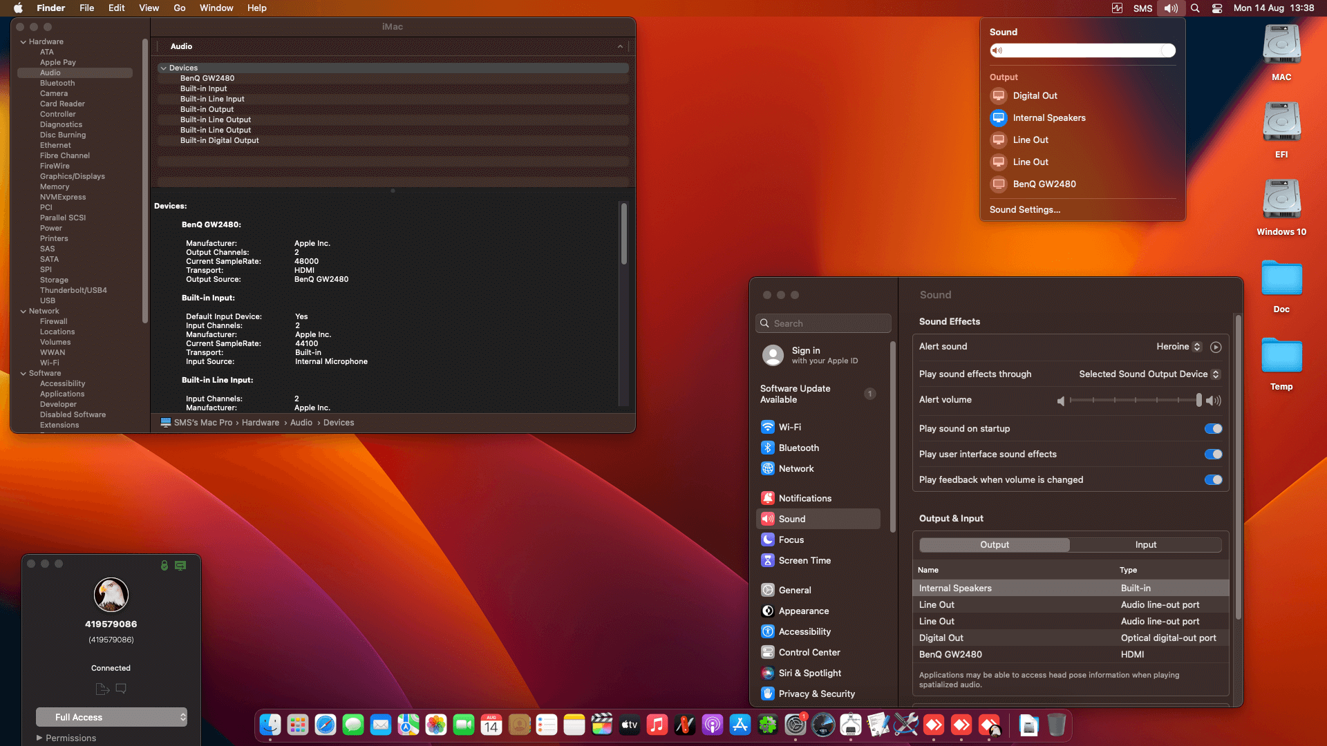Image resolution: width=1327 pixels, height=746 pixels.
Task: Open Control Center icon in menu bar
Action: coord(1217,8)
